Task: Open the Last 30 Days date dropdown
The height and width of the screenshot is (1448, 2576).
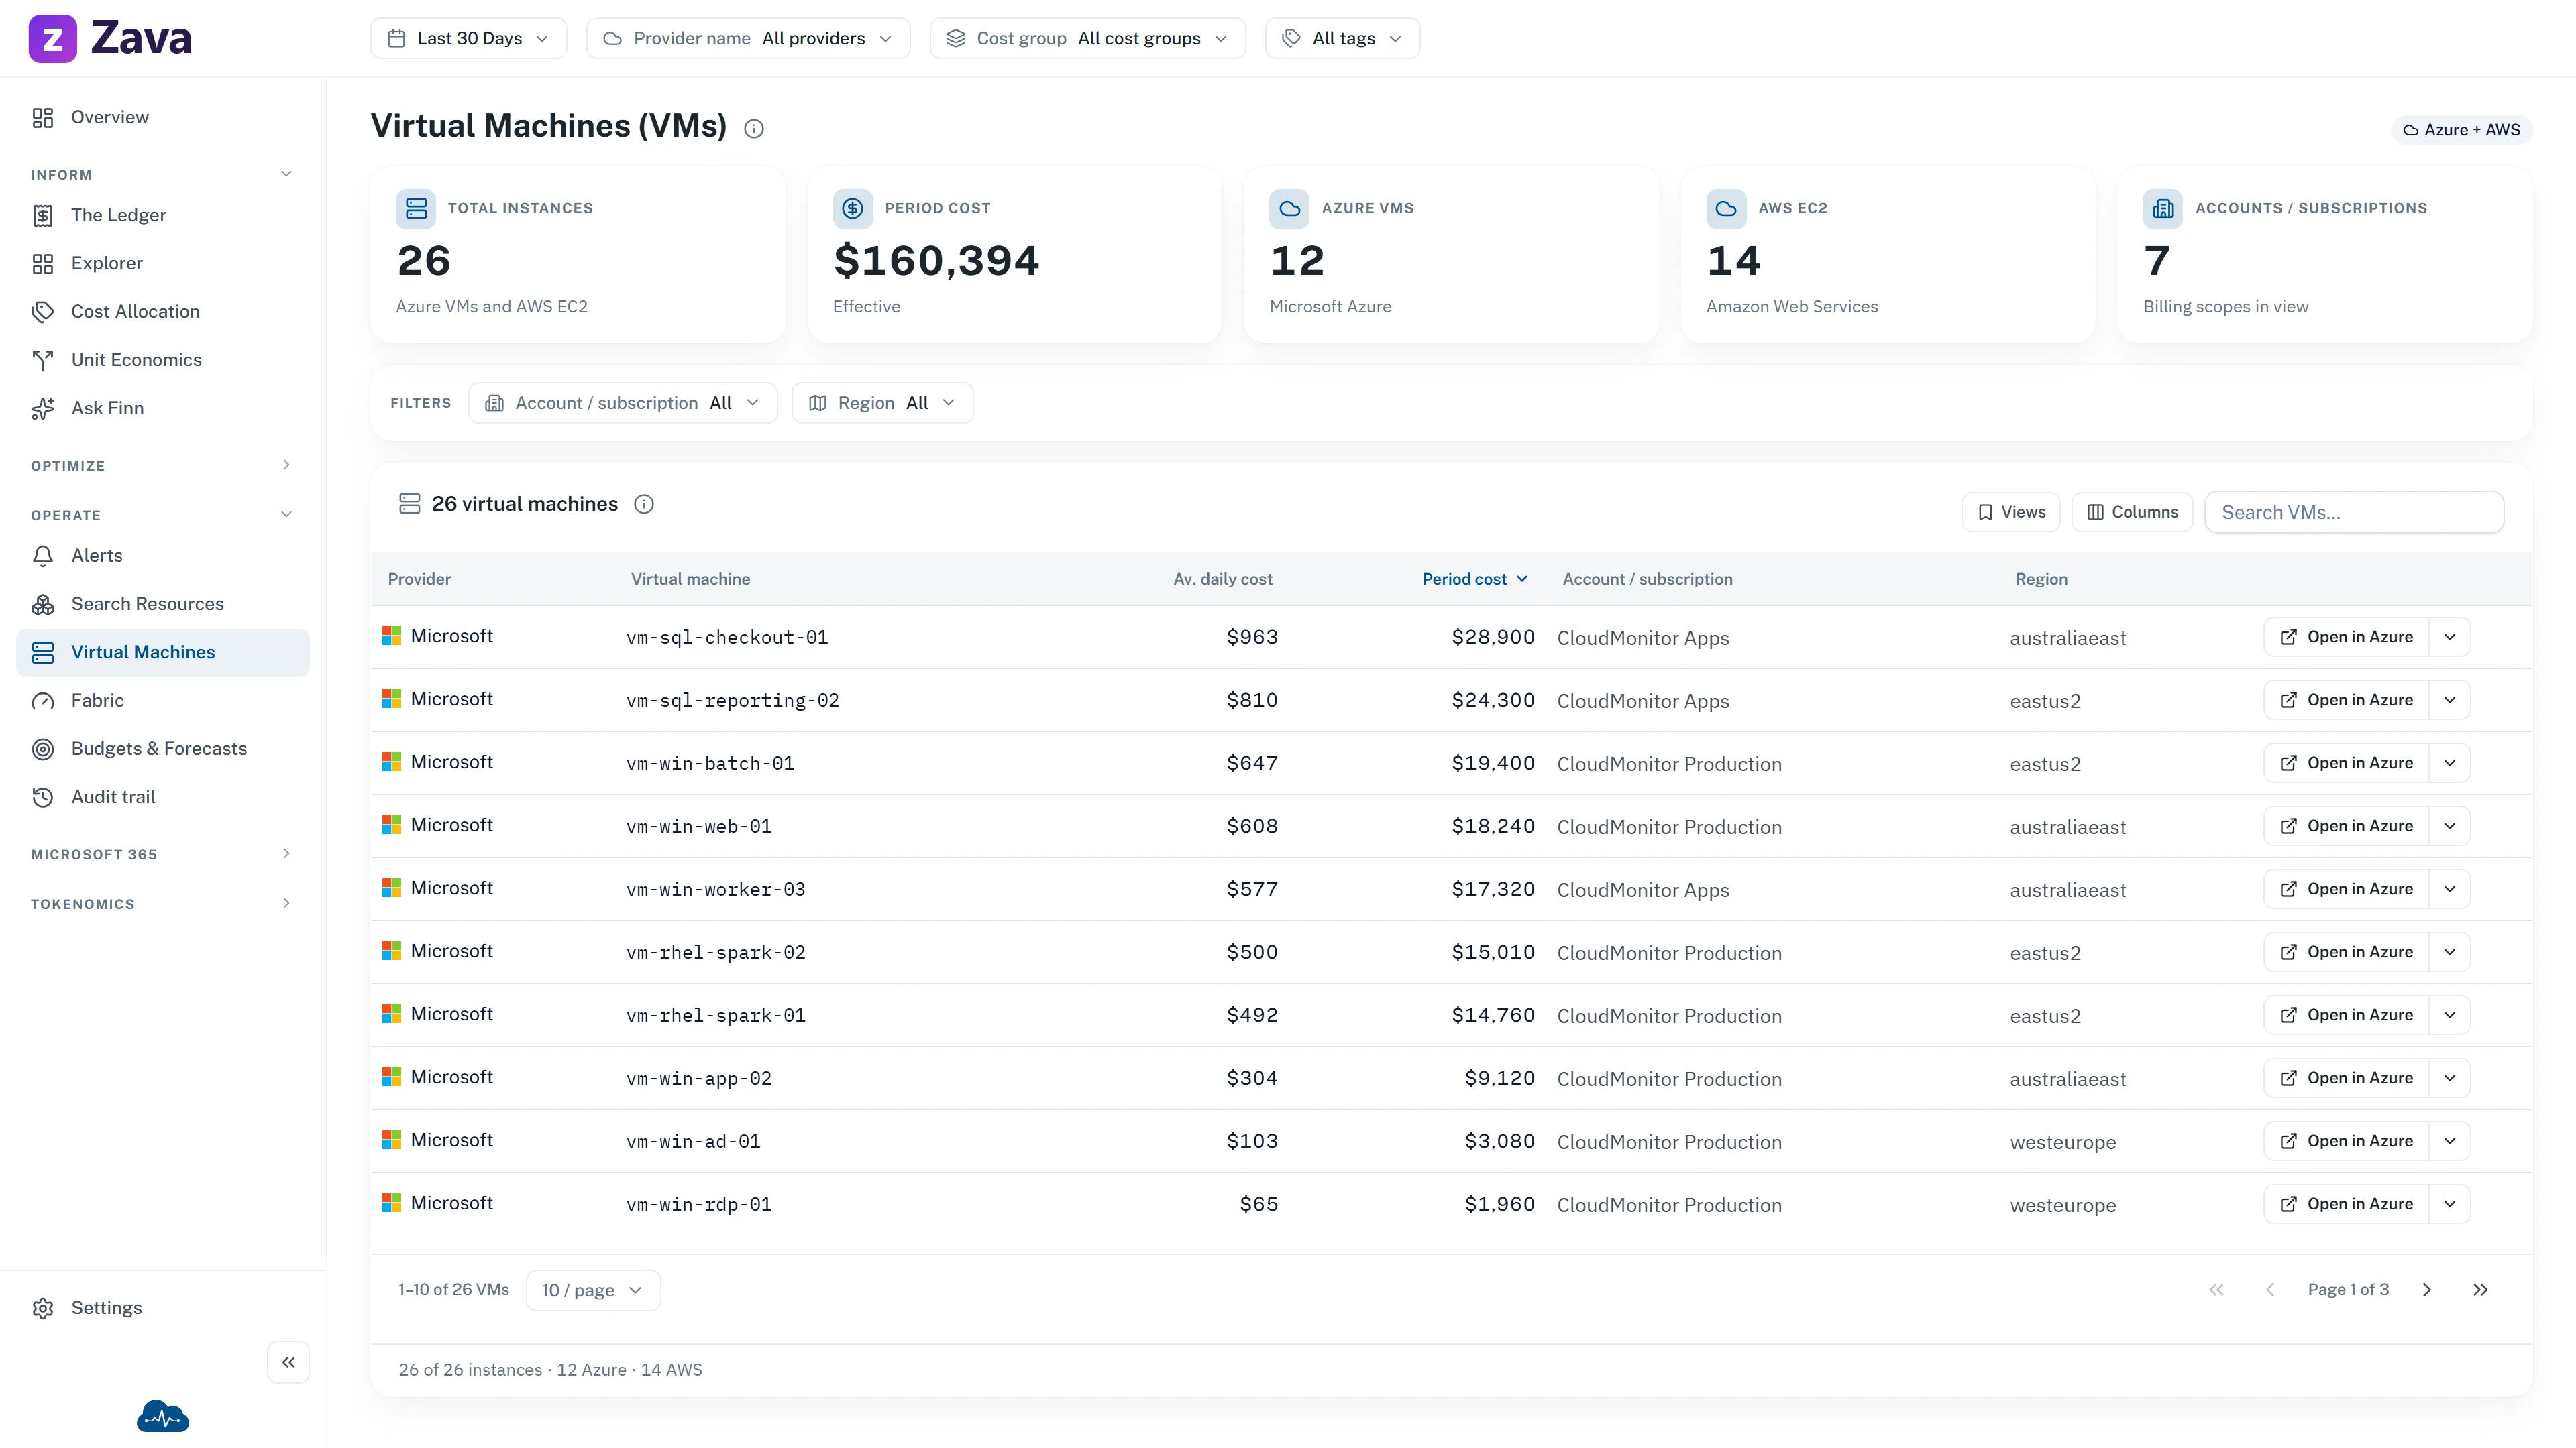Action: tap(469, 38)
